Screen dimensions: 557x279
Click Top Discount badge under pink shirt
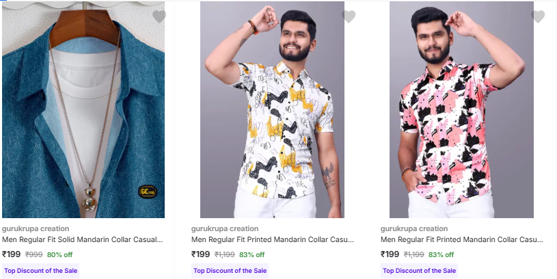tap(419, 271)
